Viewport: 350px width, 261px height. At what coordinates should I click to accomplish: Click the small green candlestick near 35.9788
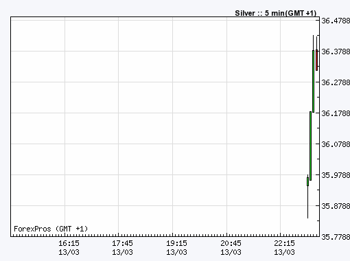pos(307,181)
